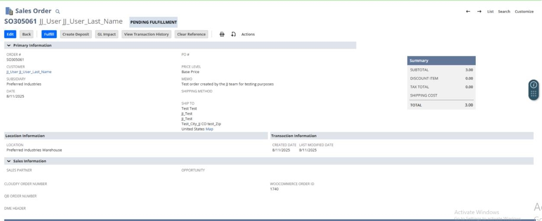This screenshot has width=542, height=221.
Task: Click the QB ORDER NUMBER label
Action: (20, 196)
